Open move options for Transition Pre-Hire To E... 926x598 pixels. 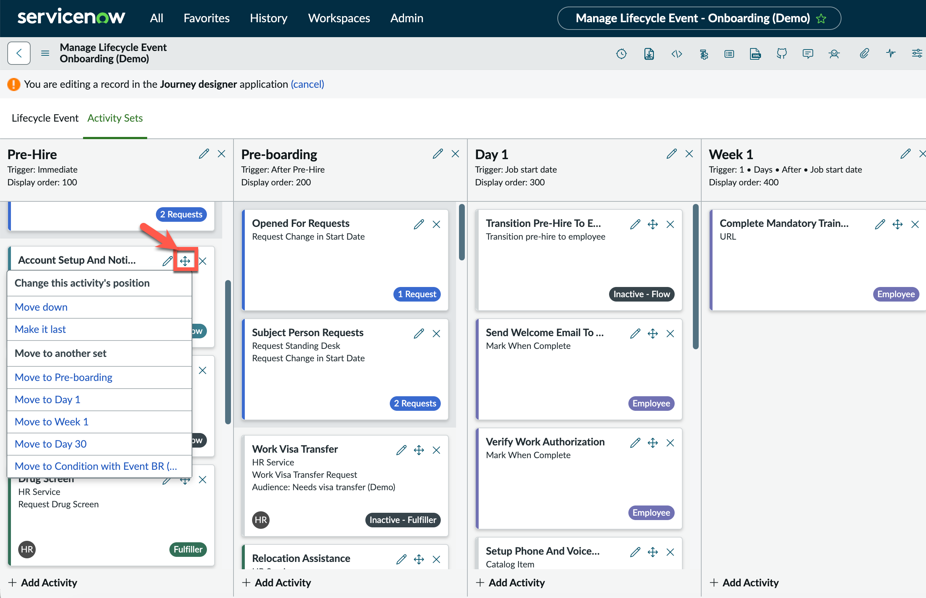point(652,224)
